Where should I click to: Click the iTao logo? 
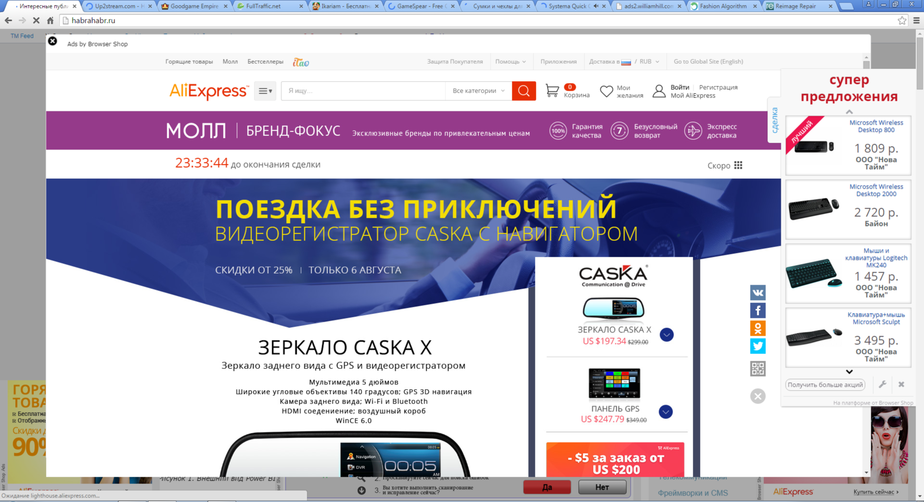pos(301,62)
